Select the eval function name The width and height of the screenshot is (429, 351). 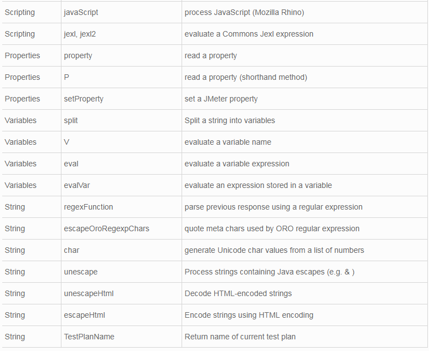tap(71, 164)
